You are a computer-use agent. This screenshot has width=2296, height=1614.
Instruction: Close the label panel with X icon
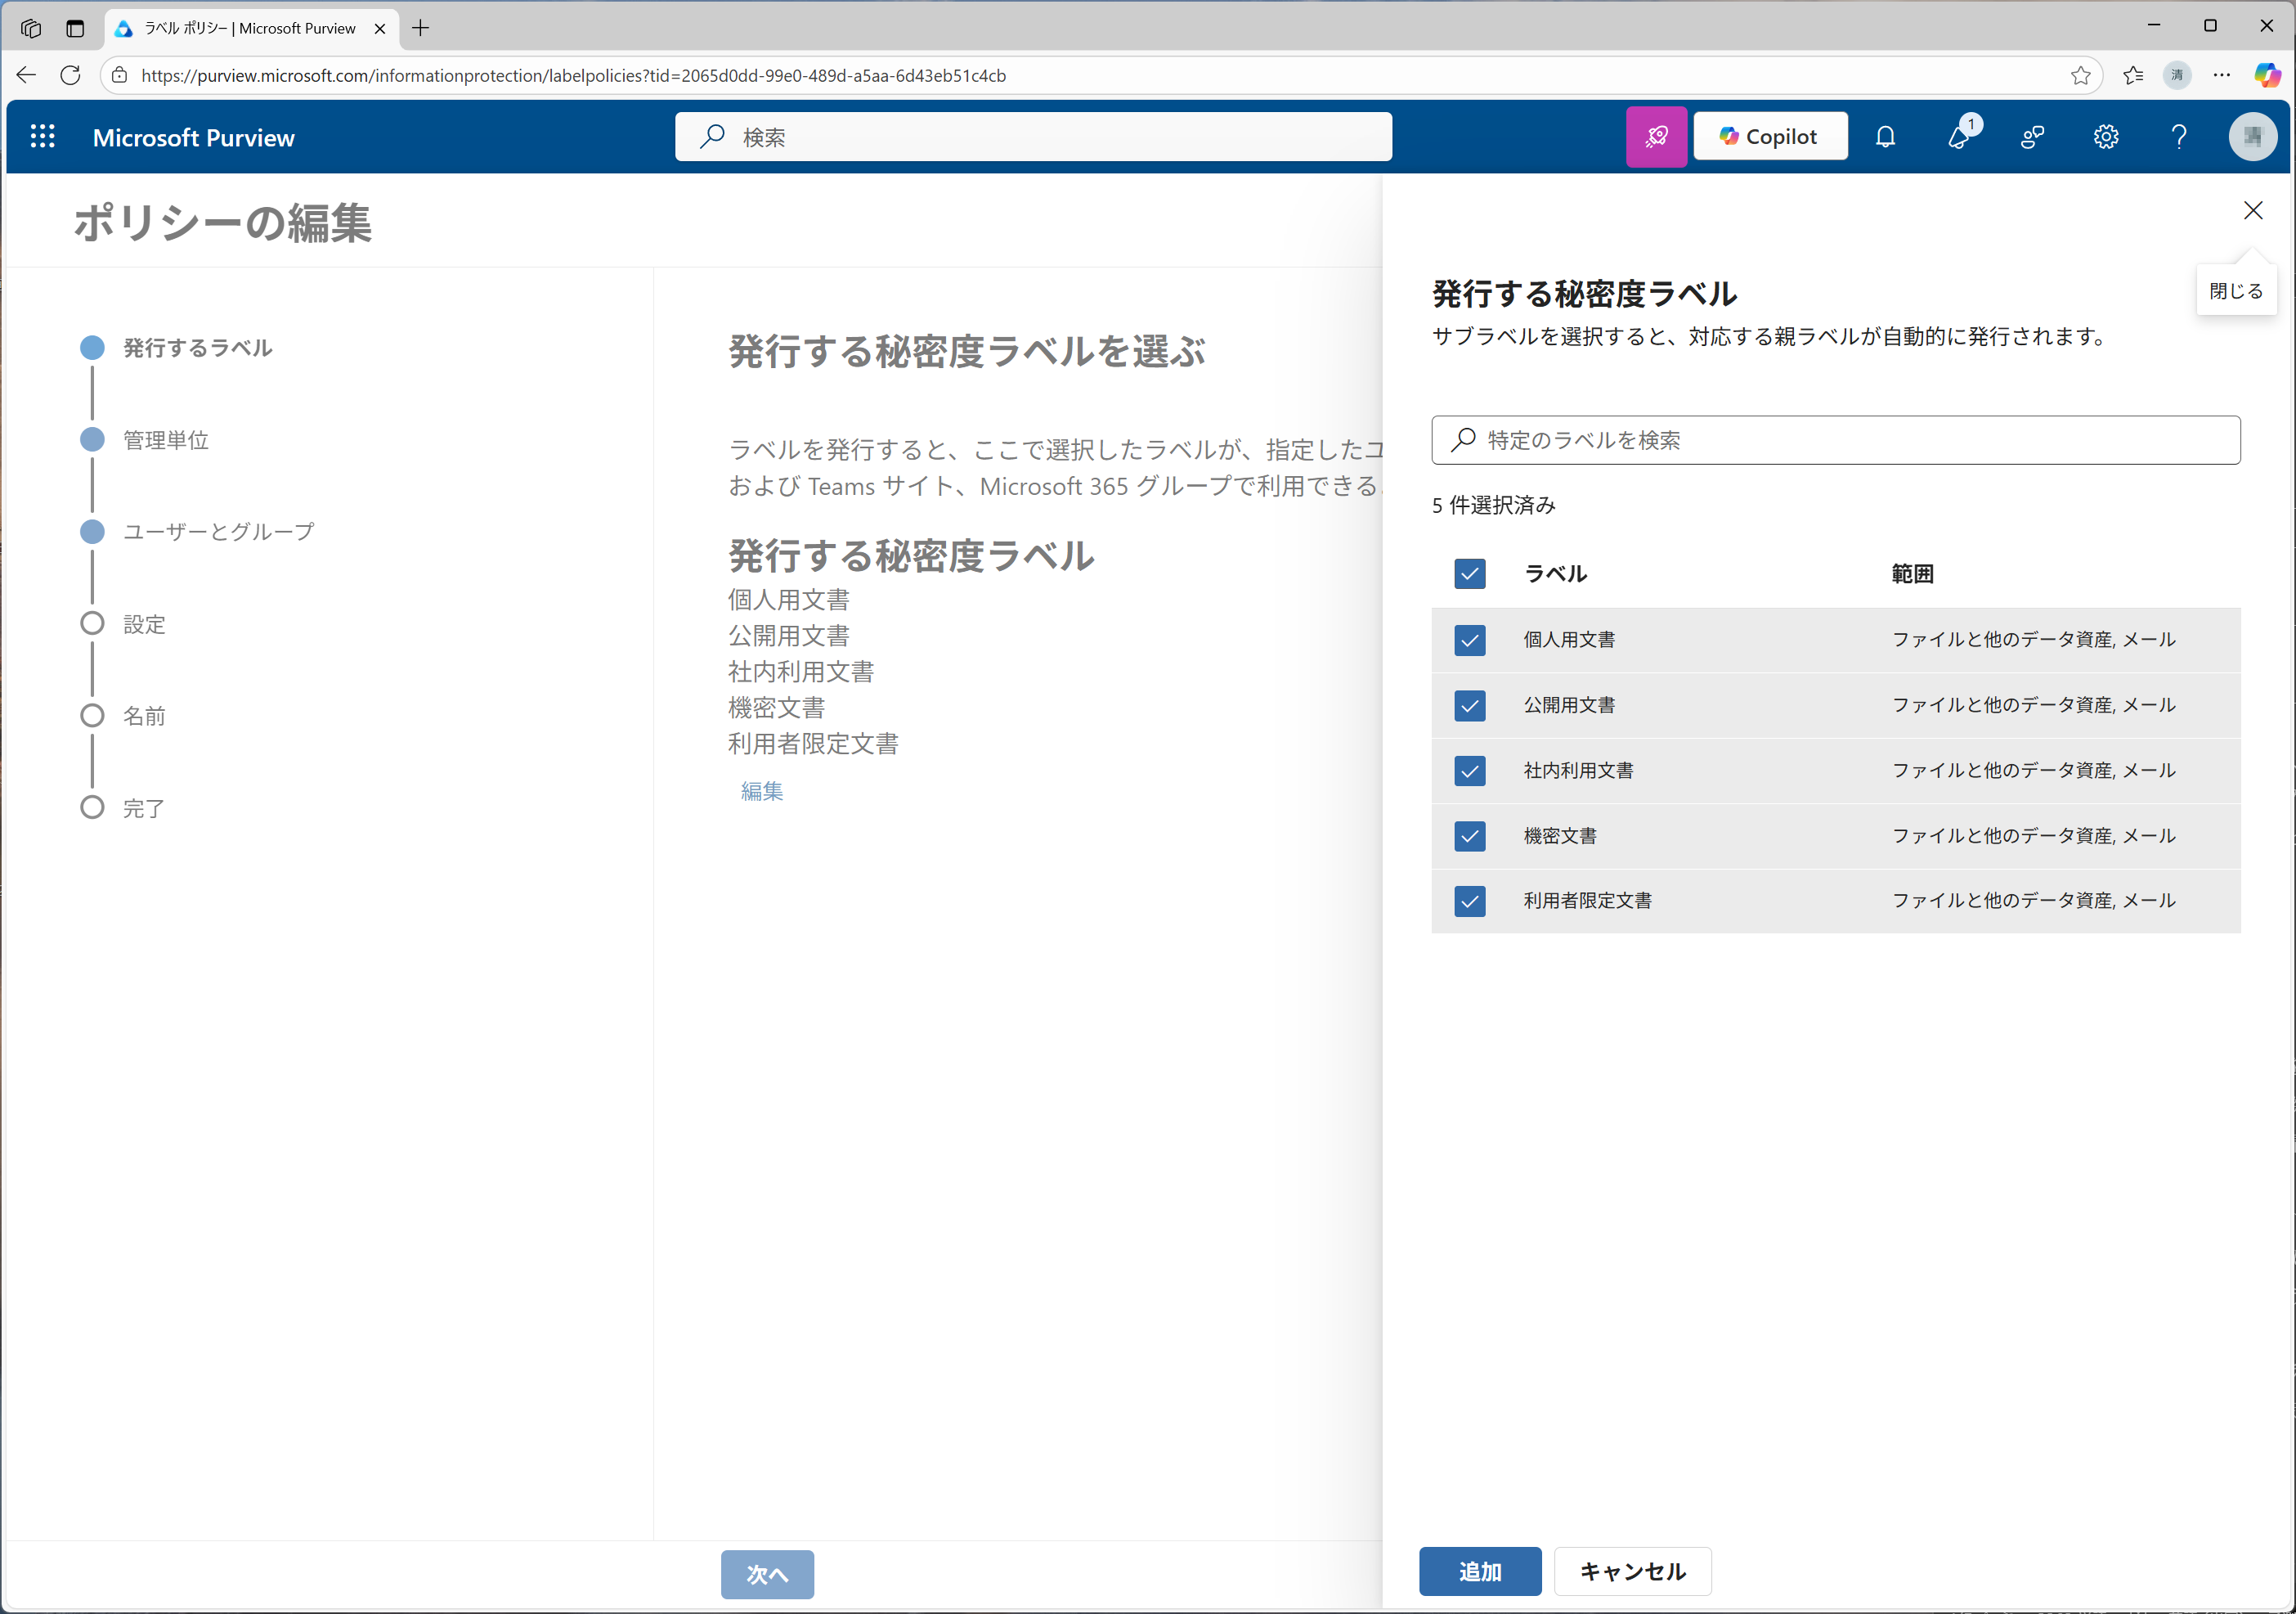(x=2253, y=210)
